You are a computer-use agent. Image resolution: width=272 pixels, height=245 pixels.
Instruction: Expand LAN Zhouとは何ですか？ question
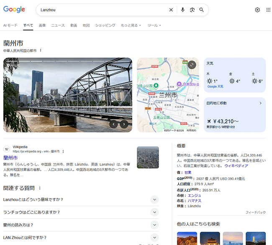coord(81,237)
